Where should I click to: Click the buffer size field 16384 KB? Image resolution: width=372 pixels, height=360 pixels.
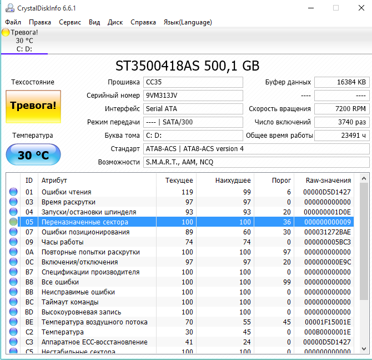(342, 82)
